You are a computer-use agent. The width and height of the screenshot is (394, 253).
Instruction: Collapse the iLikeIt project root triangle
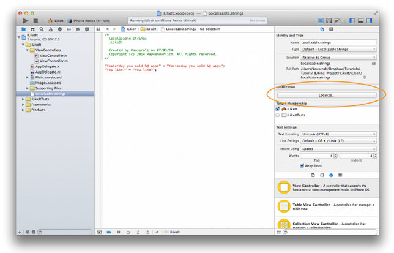click(x=19, y=37)
